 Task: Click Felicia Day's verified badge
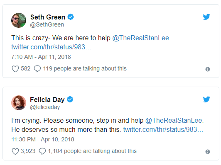tap(70, 99)
